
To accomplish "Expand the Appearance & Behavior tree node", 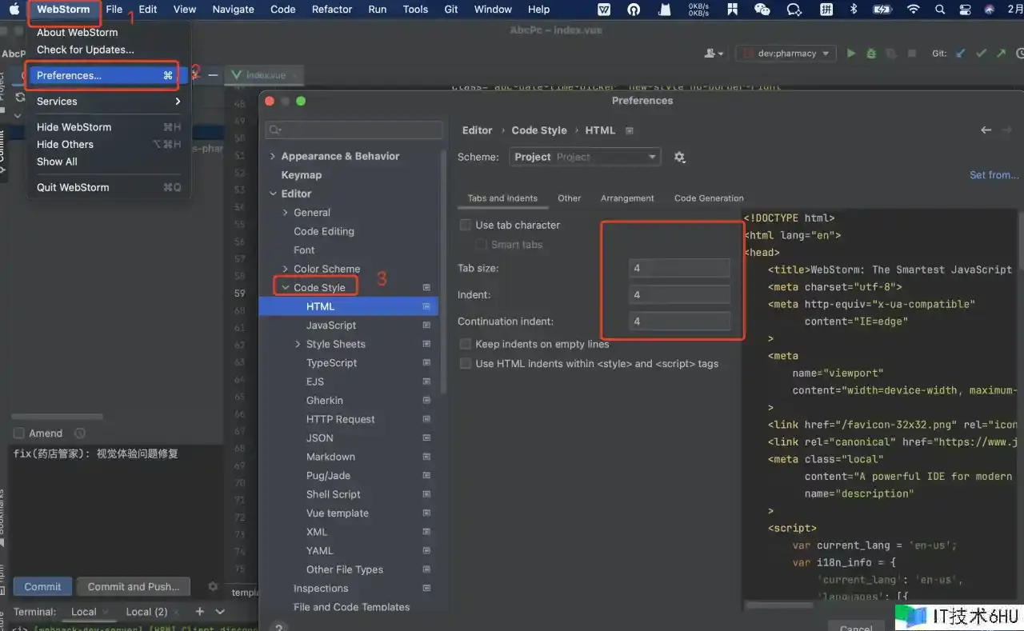I will (x=273, y=157).
